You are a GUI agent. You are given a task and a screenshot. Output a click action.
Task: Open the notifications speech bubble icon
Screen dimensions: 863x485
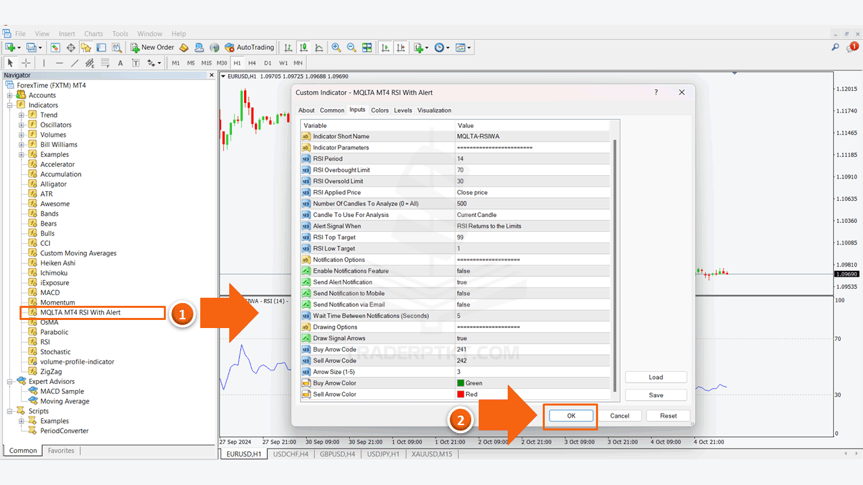point(854,47)
